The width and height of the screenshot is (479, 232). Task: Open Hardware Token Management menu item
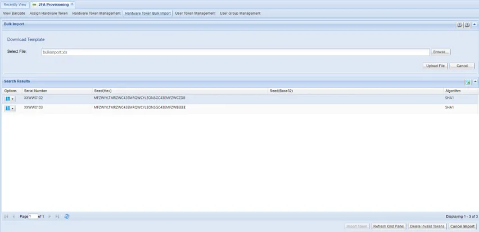pyautogui.click(x=96, y=13)
